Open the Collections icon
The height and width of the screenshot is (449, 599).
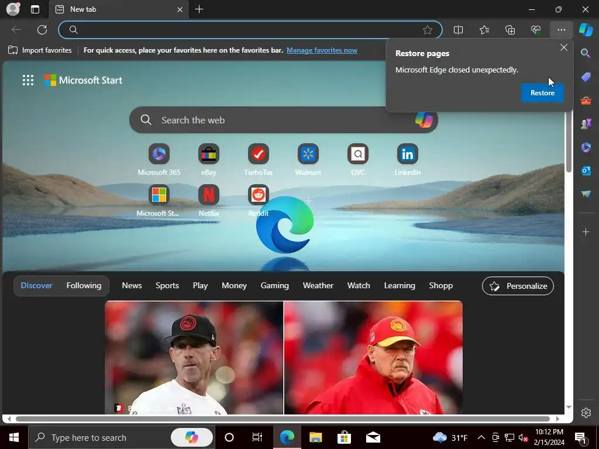tap(510, 30)
